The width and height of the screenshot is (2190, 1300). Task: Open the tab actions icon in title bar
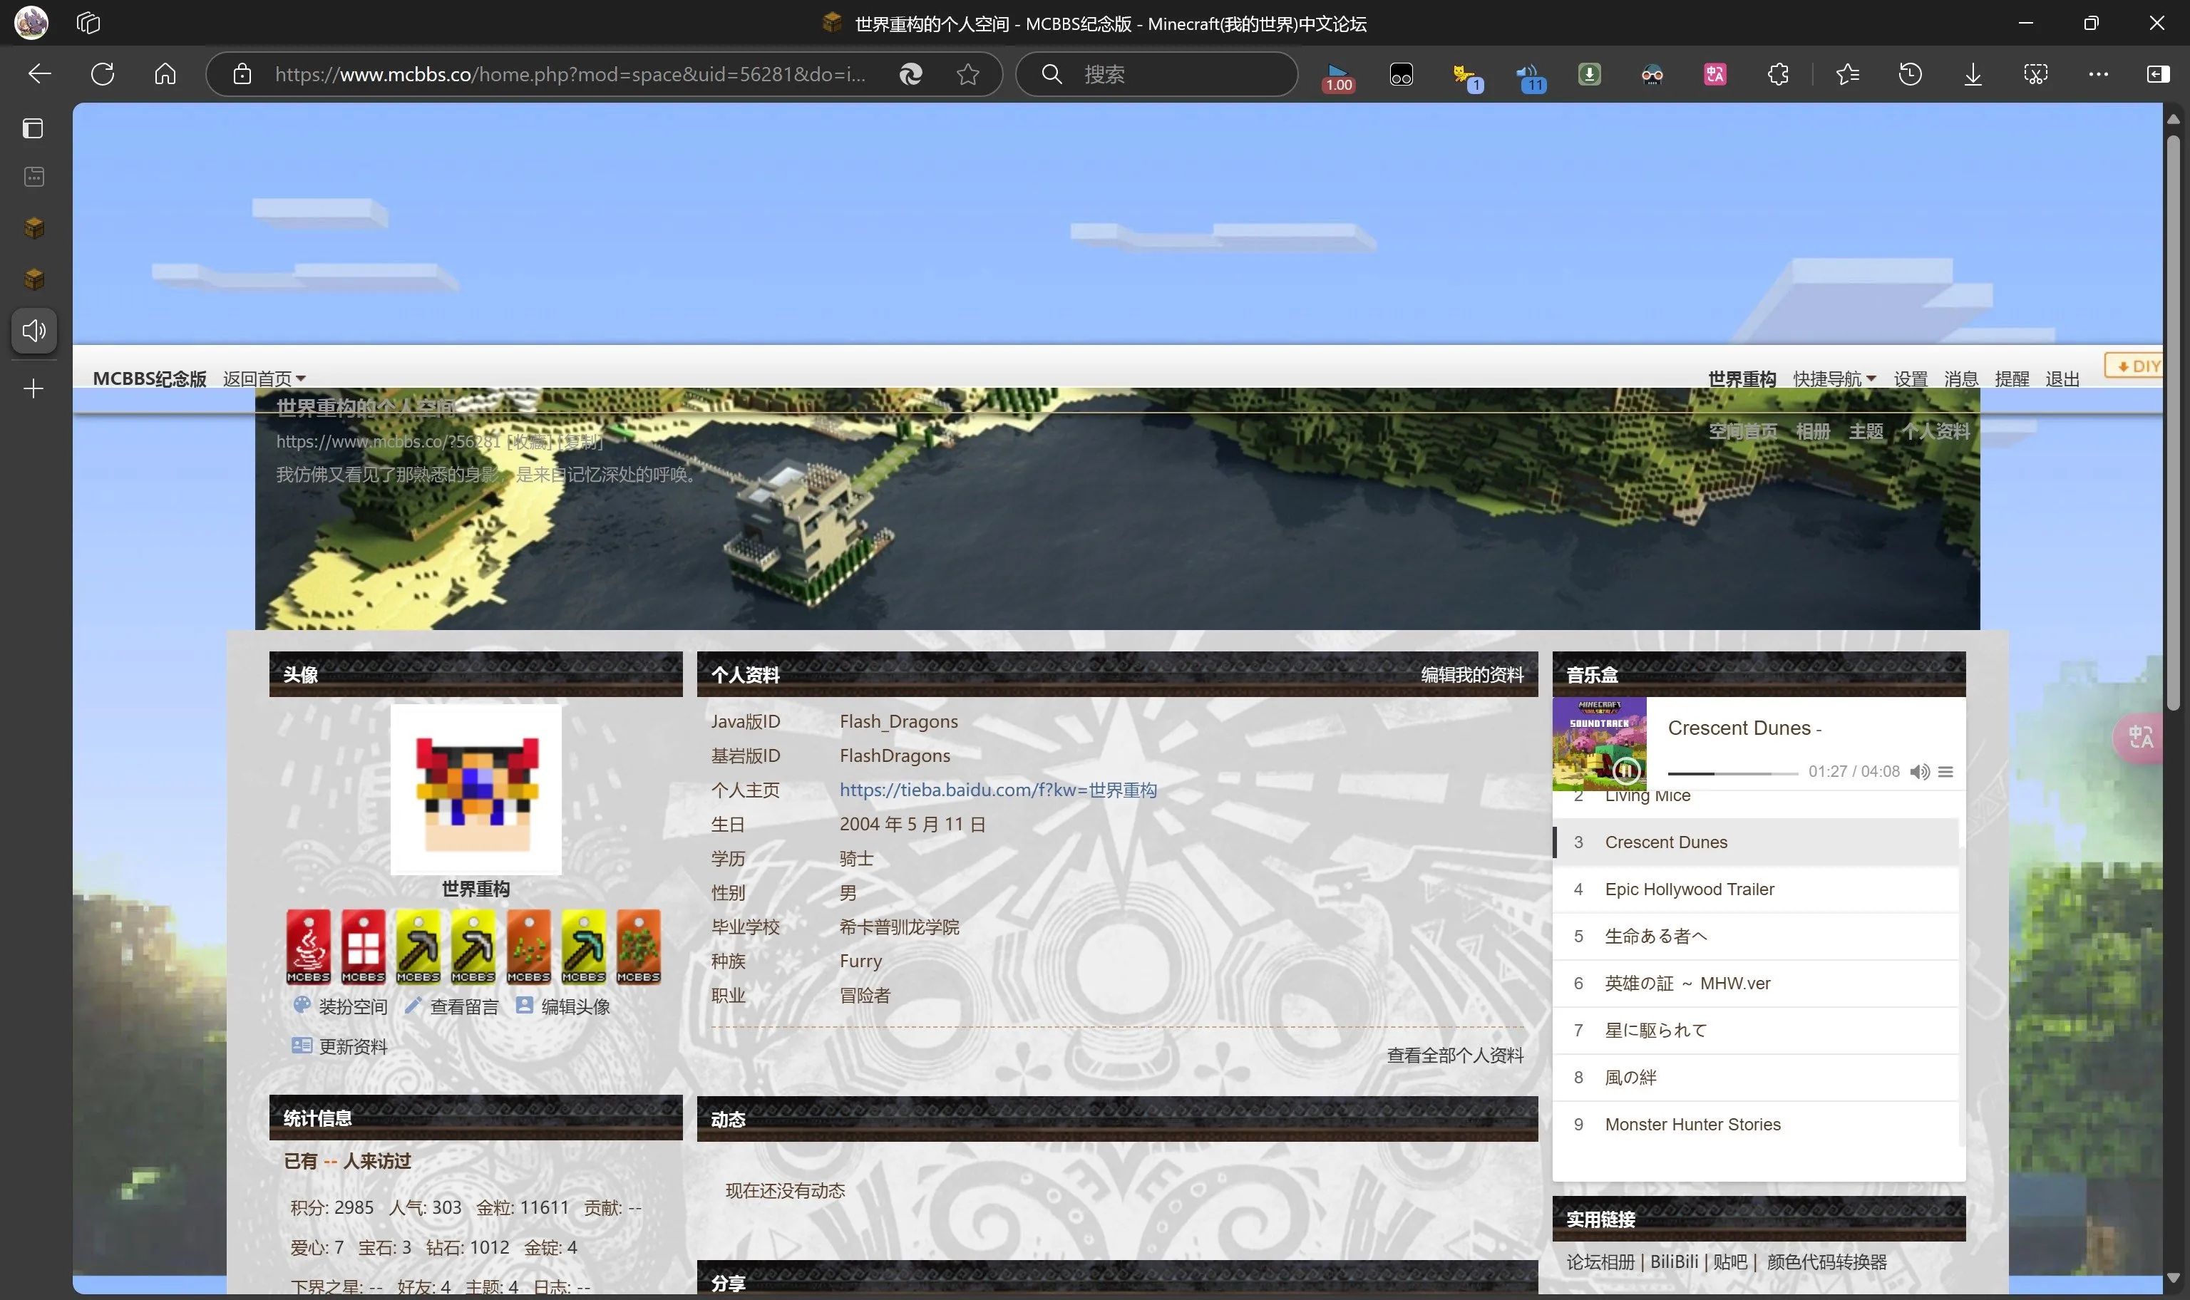point(88,24)
